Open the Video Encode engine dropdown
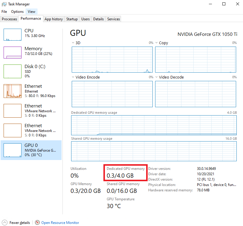 (73, 77)
